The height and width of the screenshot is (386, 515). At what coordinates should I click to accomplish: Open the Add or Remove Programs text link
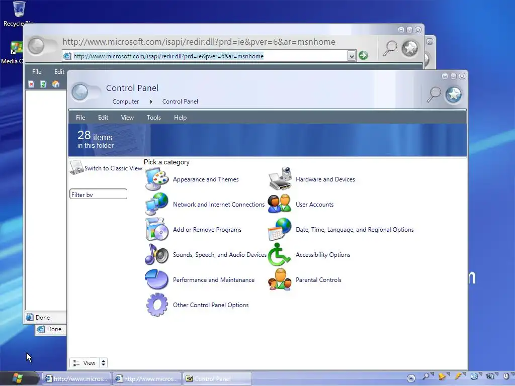pyautogui.click(x=207, y=229)
